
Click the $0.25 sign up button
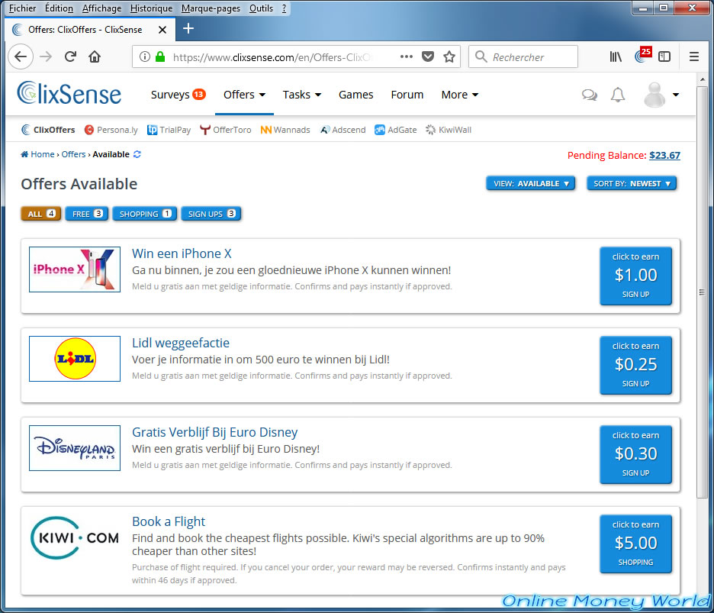tap(635, 365)
